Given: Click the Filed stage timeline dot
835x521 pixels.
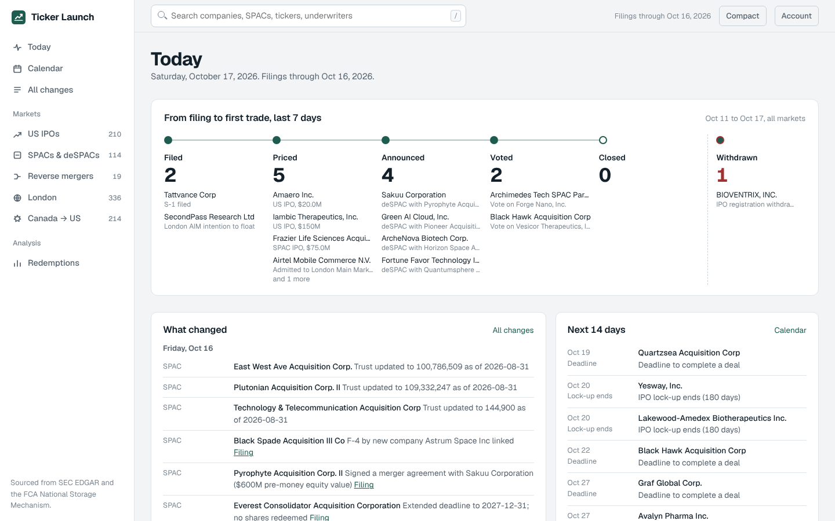Looking at the screenshot, I should tap(168, 140).
